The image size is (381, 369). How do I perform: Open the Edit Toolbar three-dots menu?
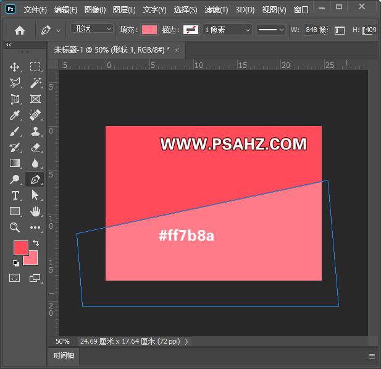[x=35, y=227]
